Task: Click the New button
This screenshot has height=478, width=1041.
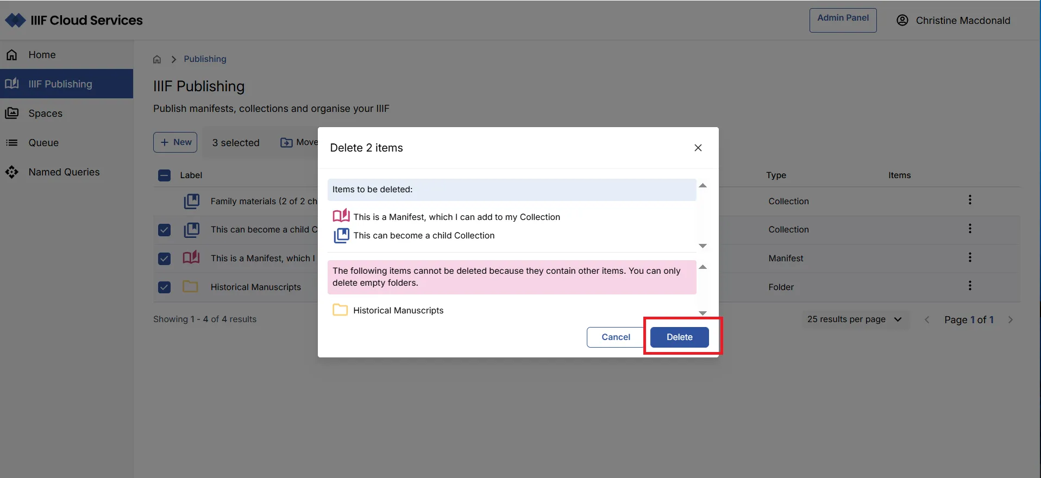Action: pyautogui.click(x=175, y=142)
